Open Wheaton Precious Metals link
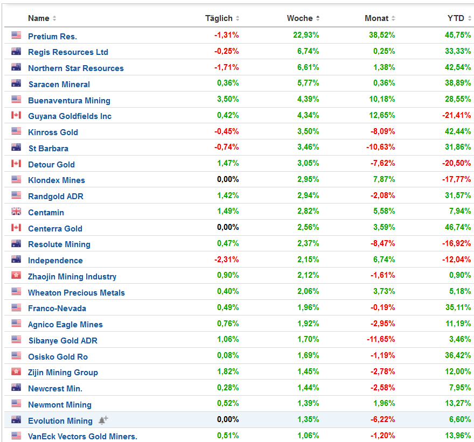Viewport: 474px width, 442px height. click(x=76, y=293)
